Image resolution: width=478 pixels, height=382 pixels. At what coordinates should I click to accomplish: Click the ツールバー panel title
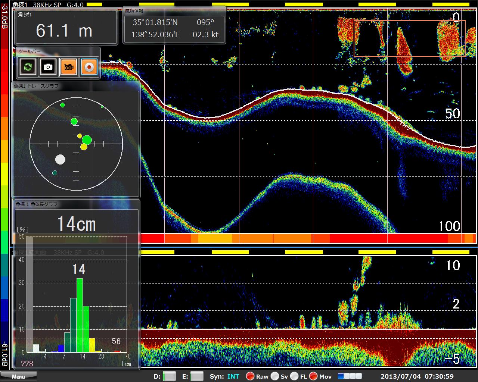[x=30, y=51]
